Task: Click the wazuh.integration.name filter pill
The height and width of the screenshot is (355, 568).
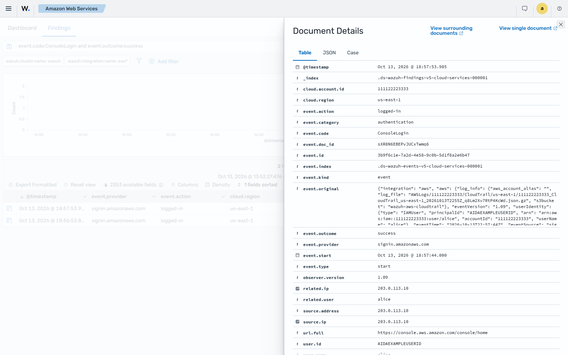Action: point(98,61)
